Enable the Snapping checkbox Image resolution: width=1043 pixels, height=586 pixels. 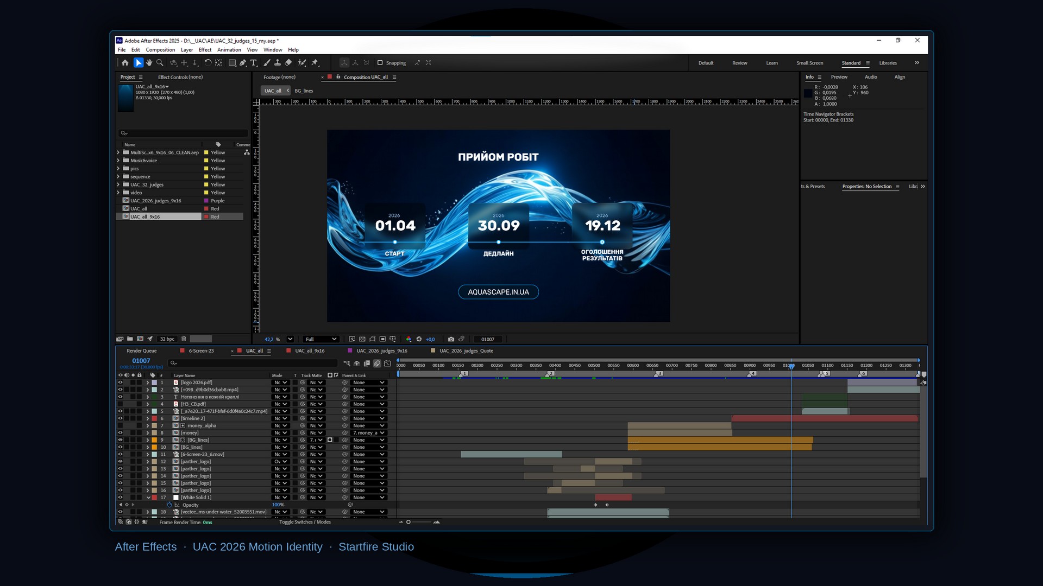tap(380, 63)
